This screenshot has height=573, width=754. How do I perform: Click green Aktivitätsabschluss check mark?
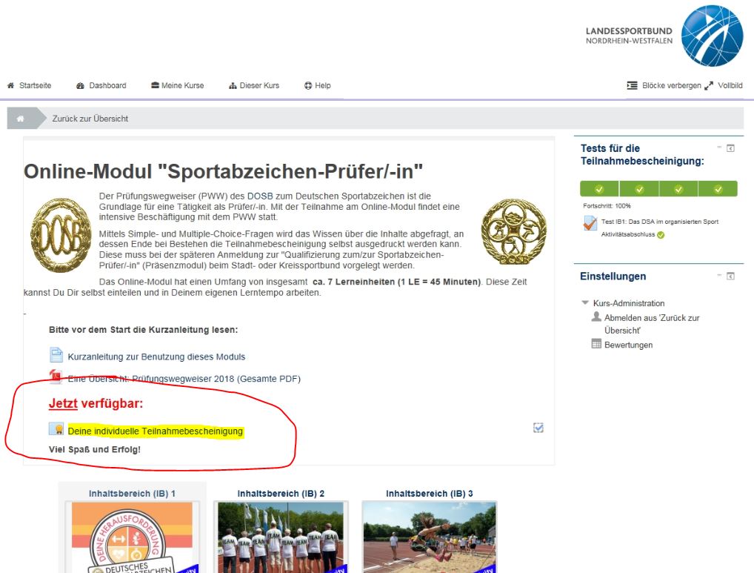pos(661,235)
